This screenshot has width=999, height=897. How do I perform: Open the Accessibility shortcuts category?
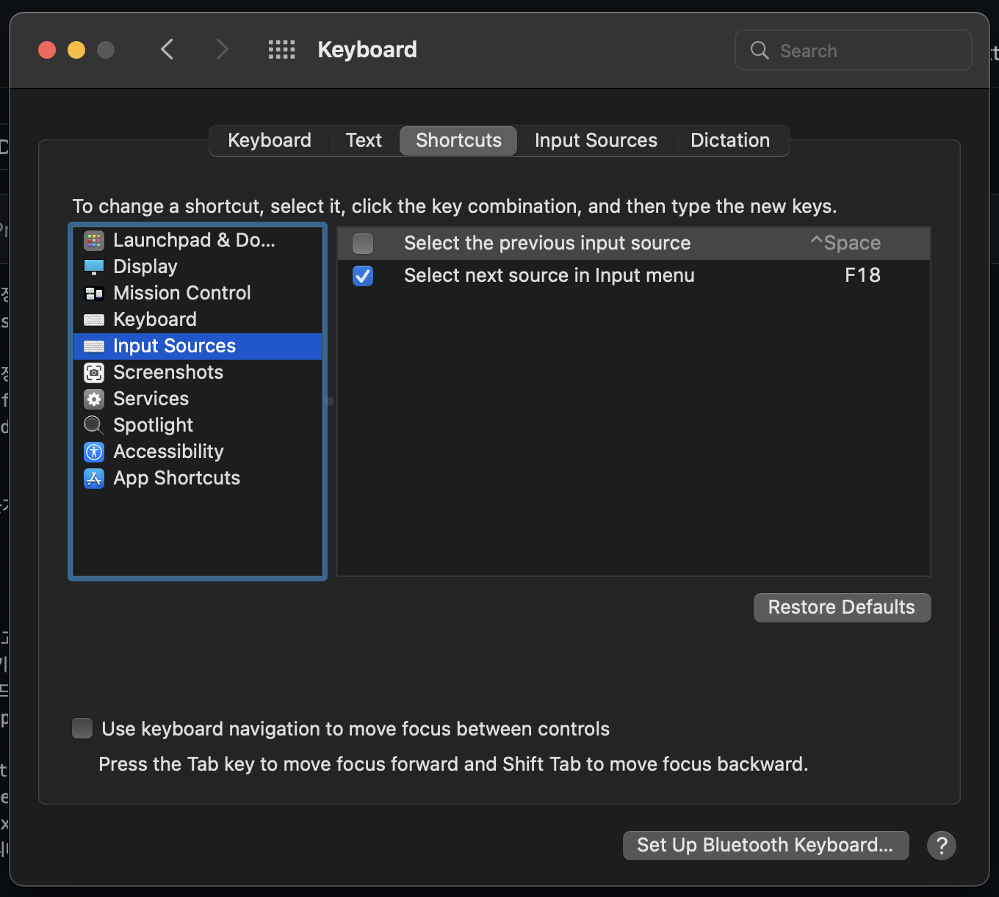tap(94, 451)
